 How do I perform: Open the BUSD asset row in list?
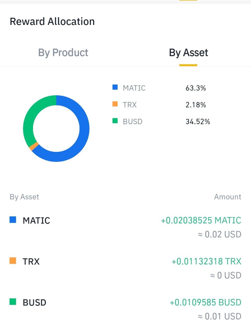point(125,309)
